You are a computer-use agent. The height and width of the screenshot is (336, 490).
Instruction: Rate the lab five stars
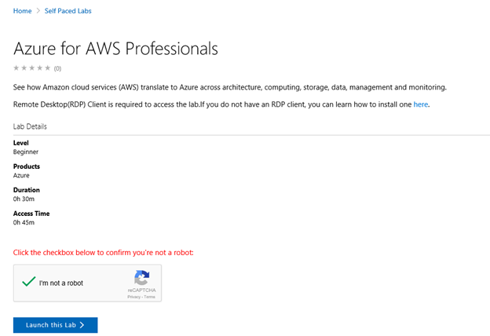pyautogui.click(x=47, y=68)
